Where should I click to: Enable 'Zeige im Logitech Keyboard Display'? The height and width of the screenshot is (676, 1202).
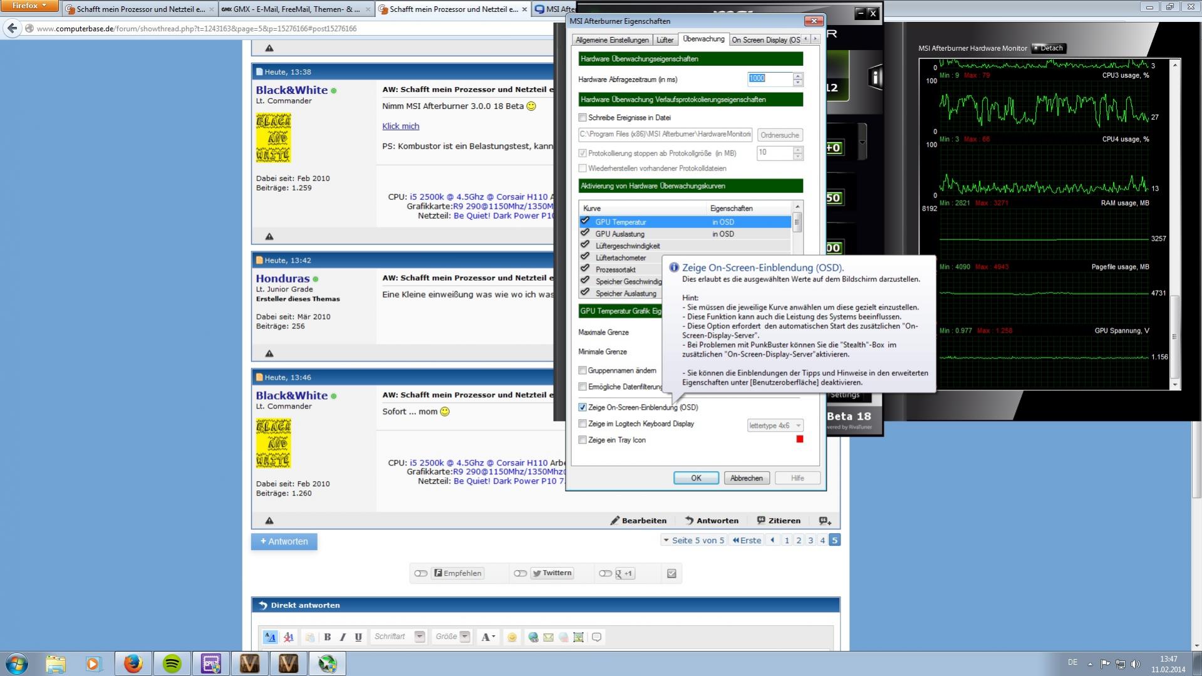click(x=583, y=424)
